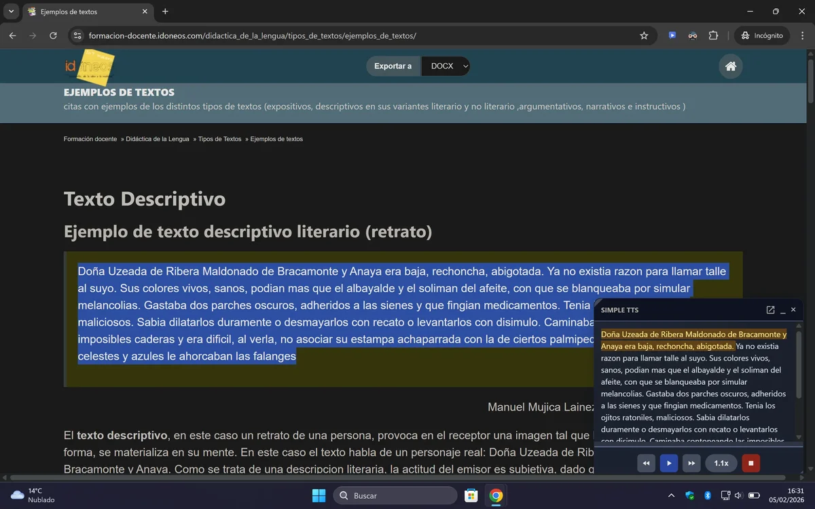Open the Incógnito profile indicator
The image size is (815, 509).
761,35
